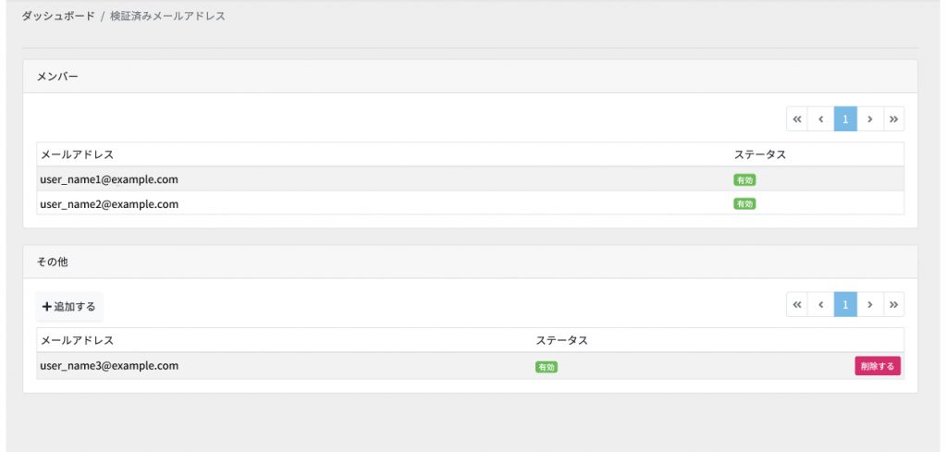Go to previous page in その他 pagination
This screenshot has width=947, height=452.
coord(820,305)
